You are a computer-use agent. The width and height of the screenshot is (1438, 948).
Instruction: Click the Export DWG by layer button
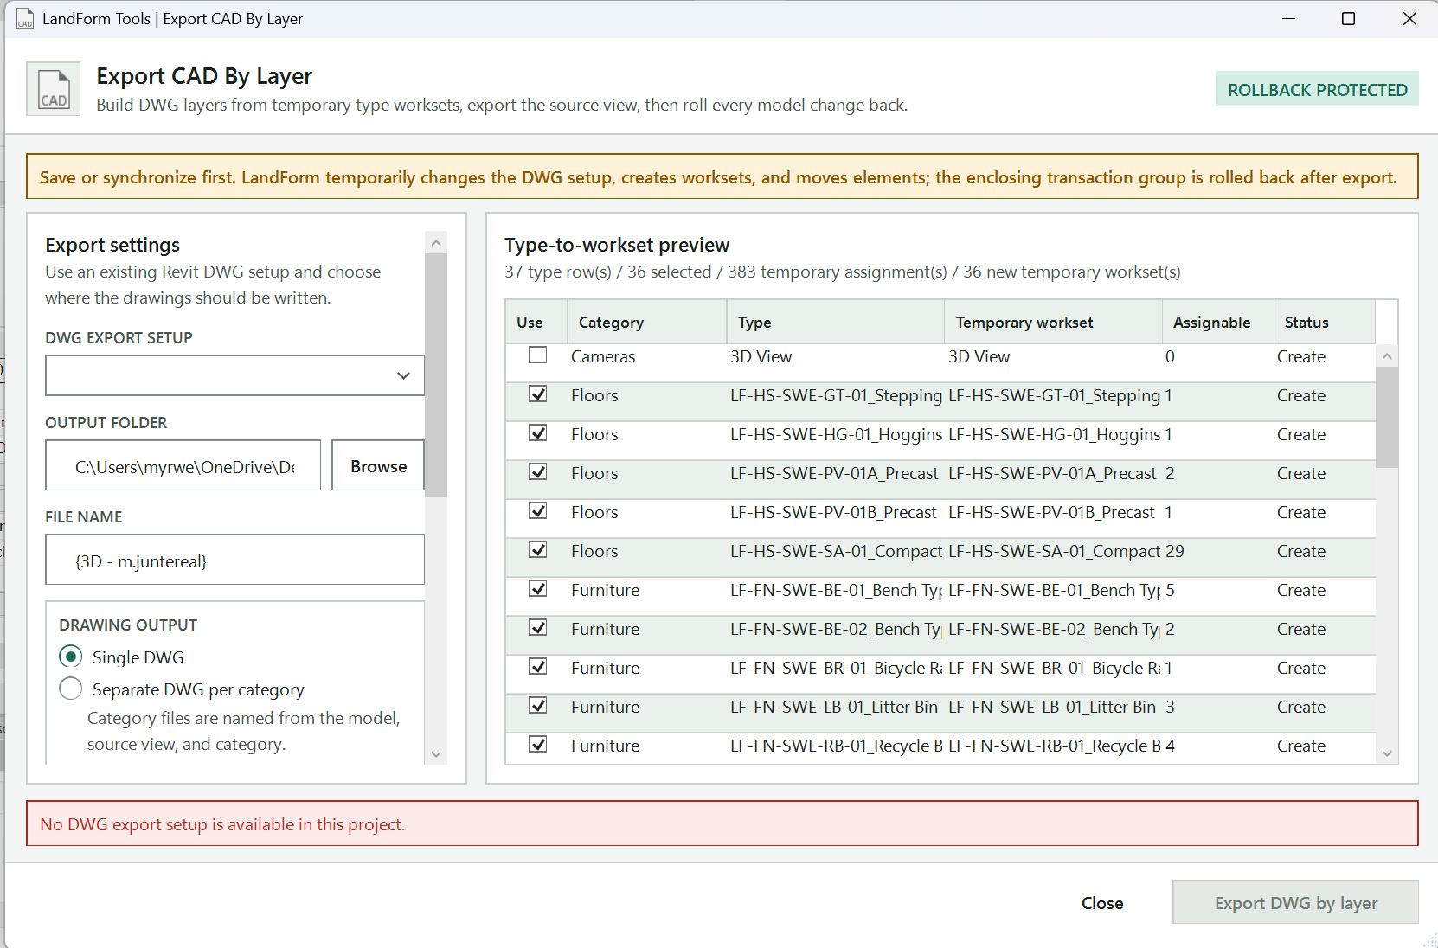[x=1295, y=903]
